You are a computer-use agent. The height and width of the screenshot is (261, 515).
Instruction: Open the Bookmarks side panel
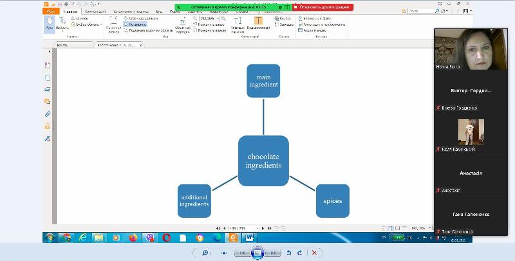coord(48,66)
